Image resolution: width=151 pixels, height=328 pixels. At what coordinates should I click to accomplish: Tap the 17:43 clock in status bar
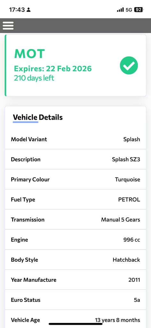(17, 10)
